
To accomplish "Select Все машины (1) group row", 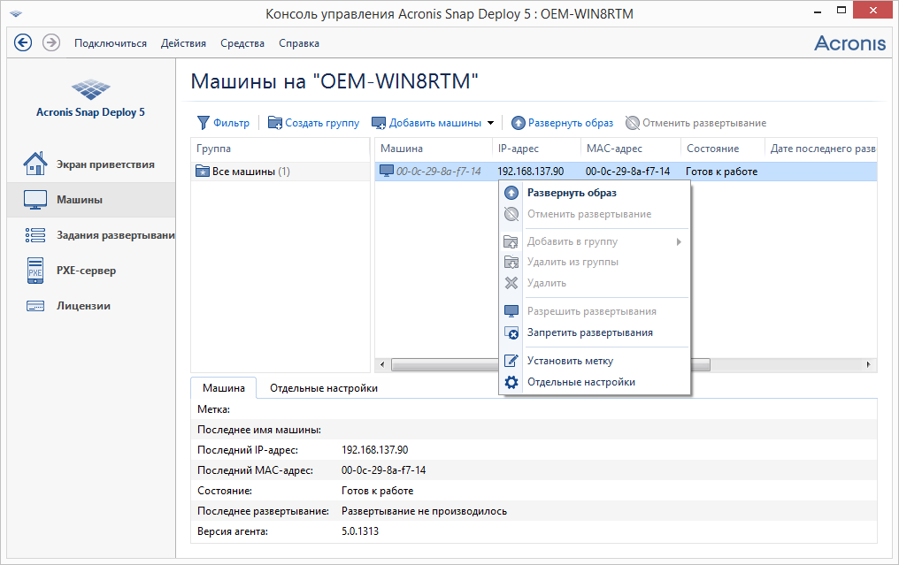I will [x=280, y=172].
